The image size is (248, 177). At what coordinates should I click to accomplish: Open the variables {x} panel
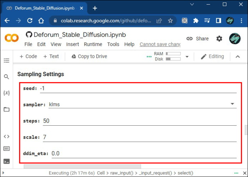[x=6, y=93]
